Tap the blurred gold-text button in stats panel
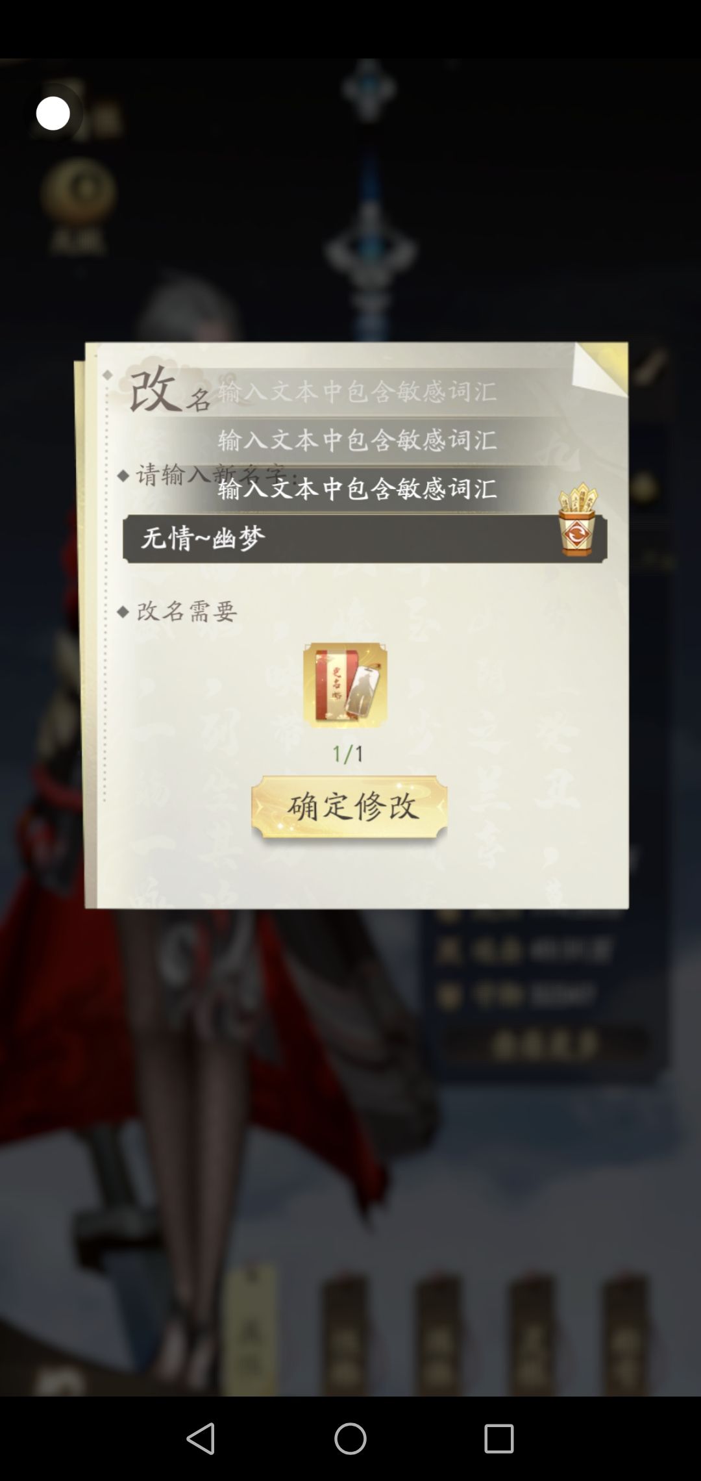 [x=545, y=1044]
